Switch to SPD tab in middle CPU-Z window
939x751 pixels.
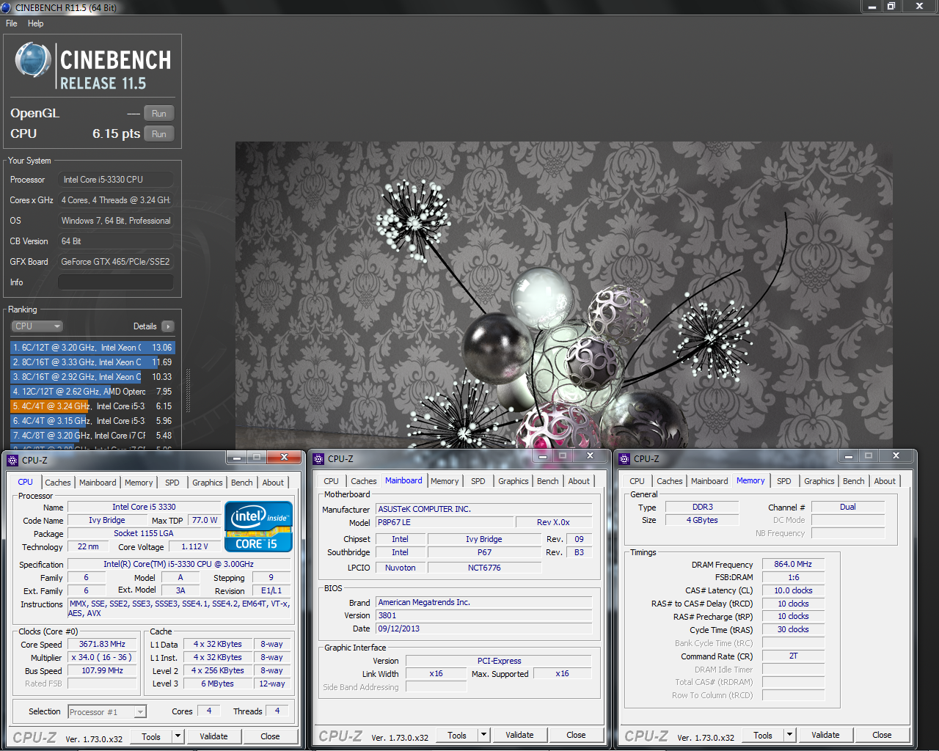pyautogui.click(x=478, y=481)
